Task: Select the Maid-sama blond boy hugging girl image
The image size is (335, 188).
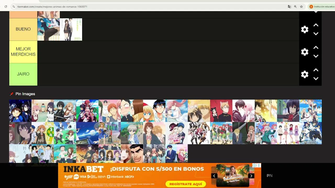Action: pyautogui.click(x=199, y=111)
